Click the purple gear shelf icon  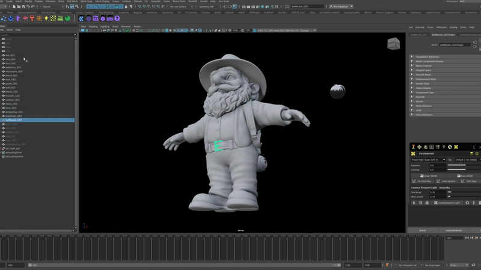[x=103, y=19]
